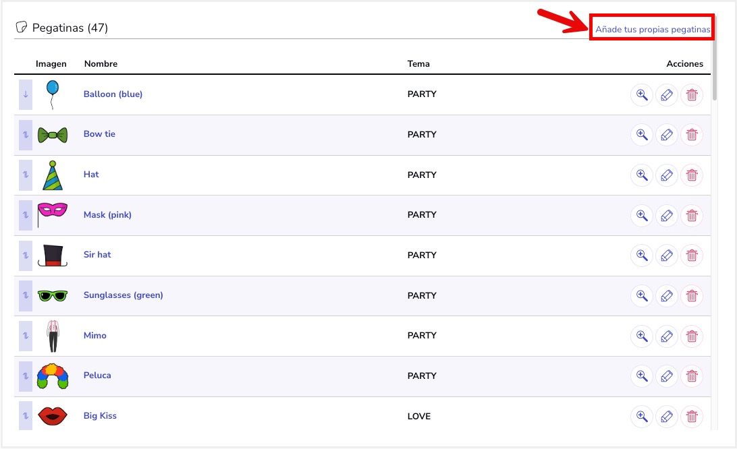Delete the Sunglasses (green) sticker
Viewport: 737px width, 449px height.
click(692, 296)
